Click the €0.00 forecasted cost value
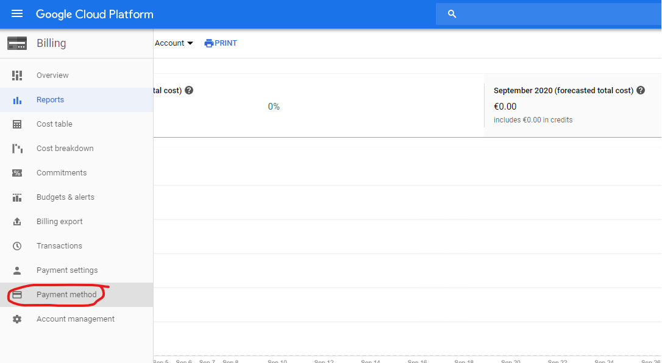The image size is (662, 363). 505,107
